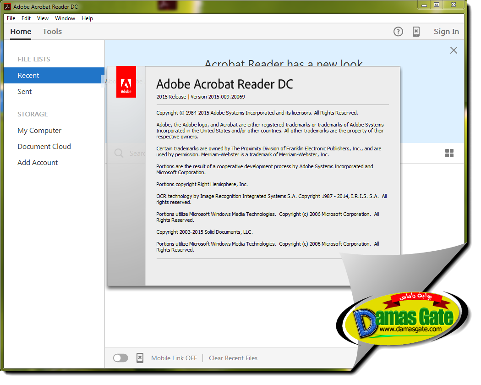481x385 pixels.
Task: Select Document Cloud storage
Action: pyautogui.click(x=44, y=147)
